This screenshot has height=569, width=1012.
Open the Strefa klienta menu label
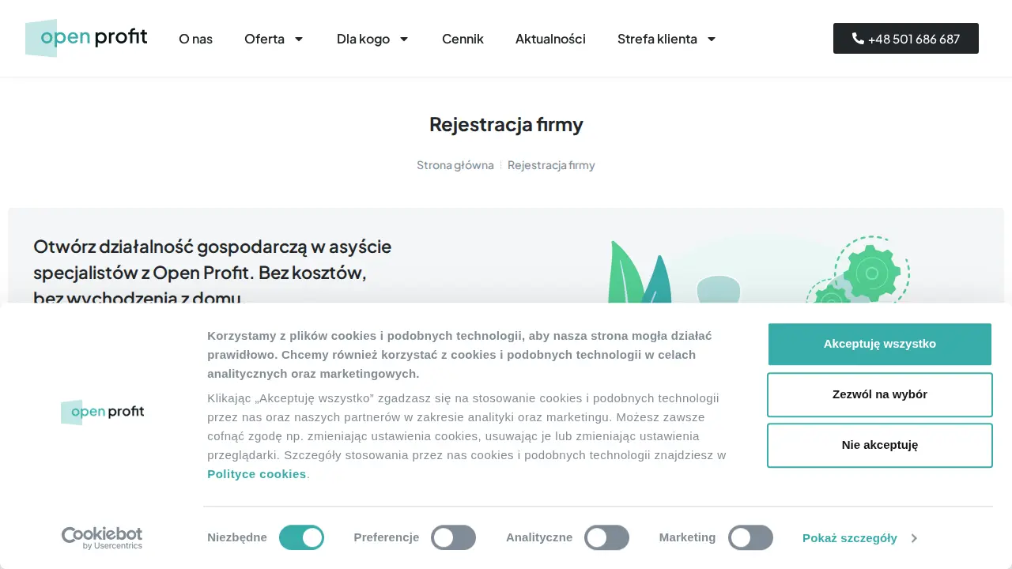click(657, 39)
